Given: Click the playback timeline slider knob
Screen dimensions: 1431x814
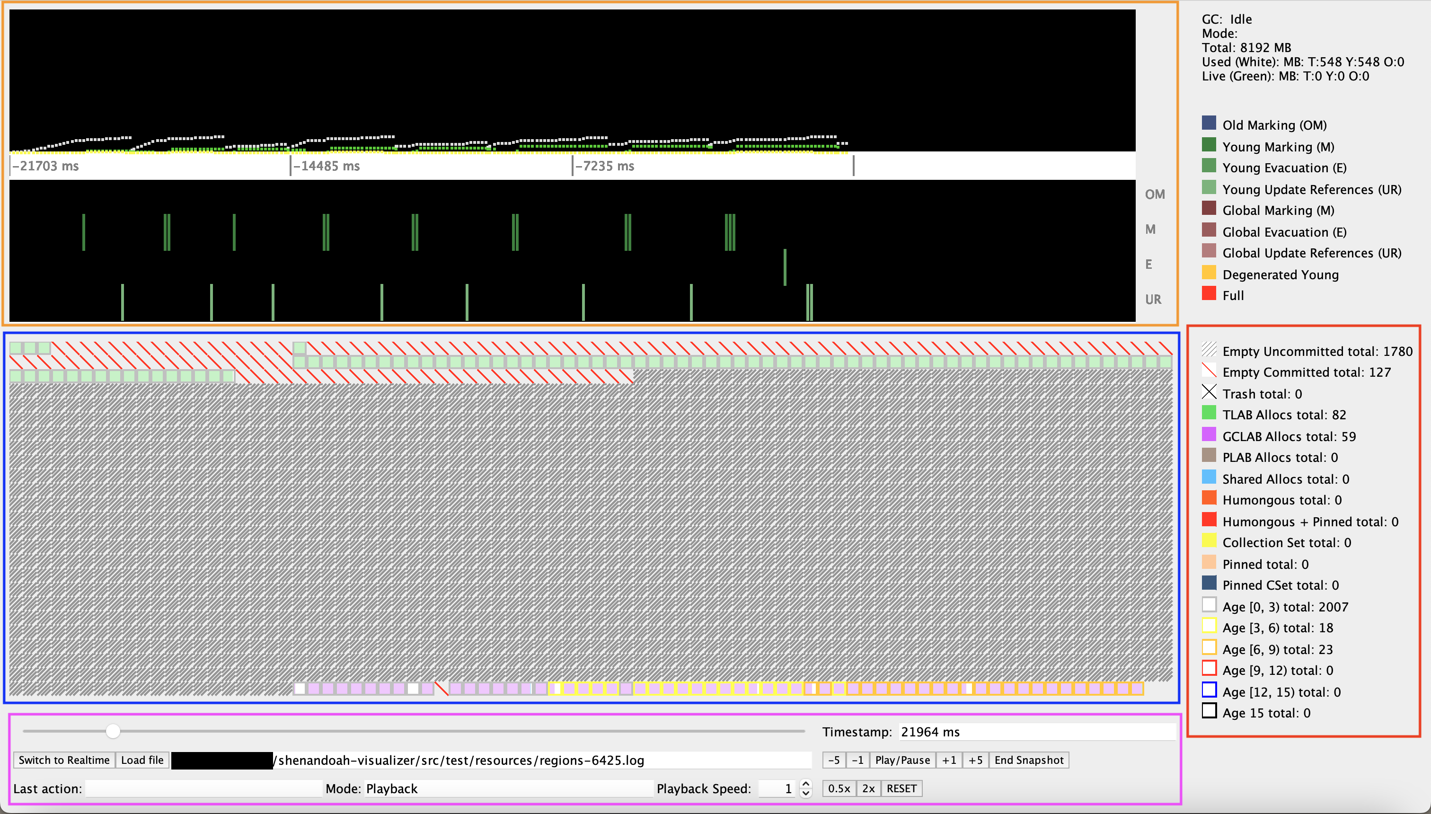Looking at the screenshot, I should click(113, 731).
